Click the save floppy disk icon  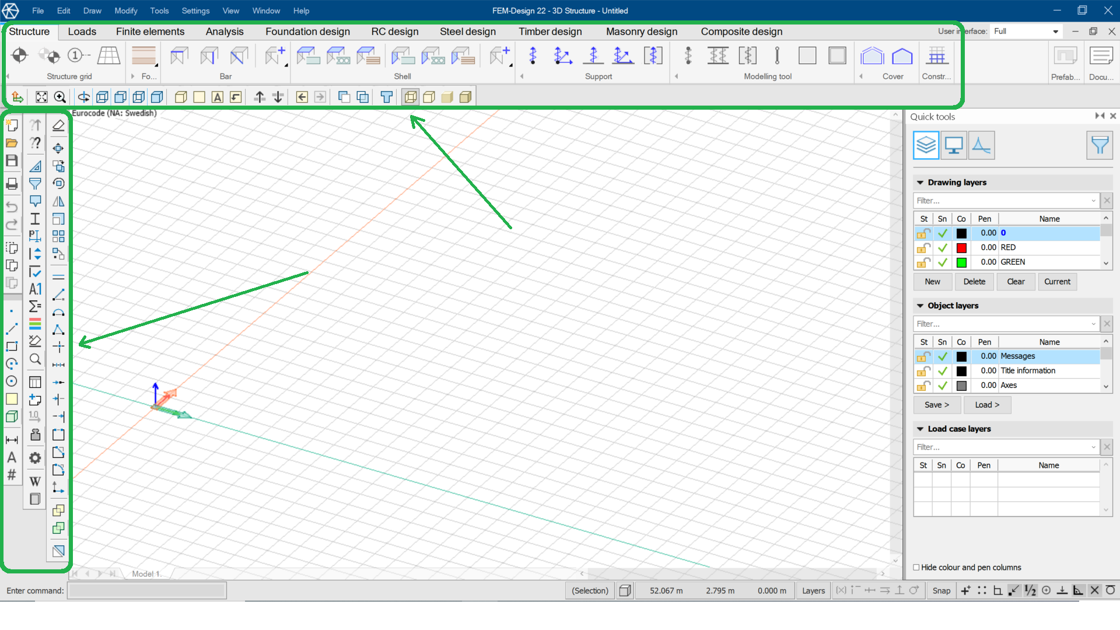click(12, 161)
